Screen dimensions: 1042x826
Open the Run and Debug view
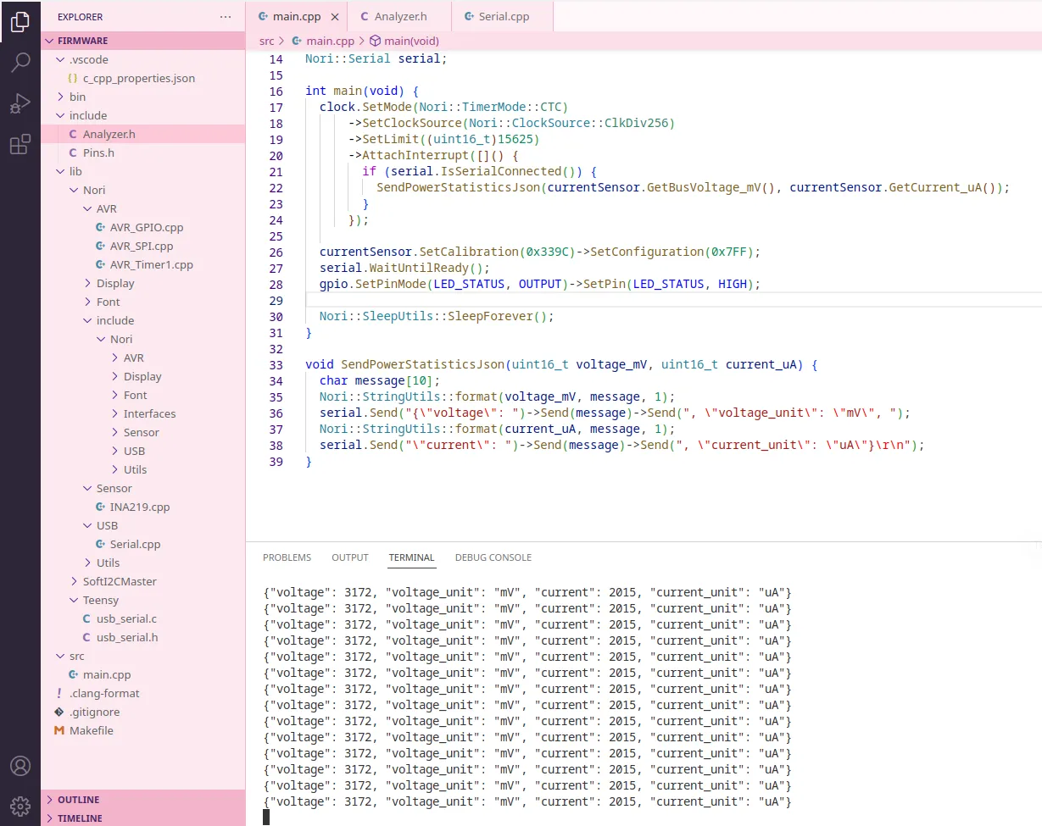click(20, 104)
